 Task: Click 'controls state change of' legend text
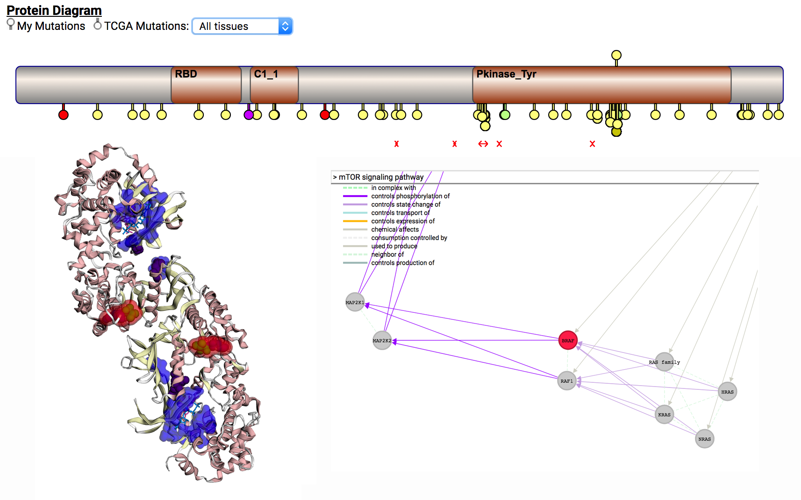(x=406, y=204)
